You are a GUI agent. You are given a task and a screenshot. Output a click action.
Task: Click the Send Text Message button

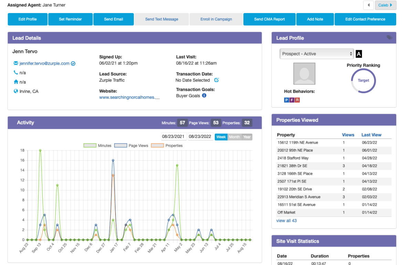162,19
